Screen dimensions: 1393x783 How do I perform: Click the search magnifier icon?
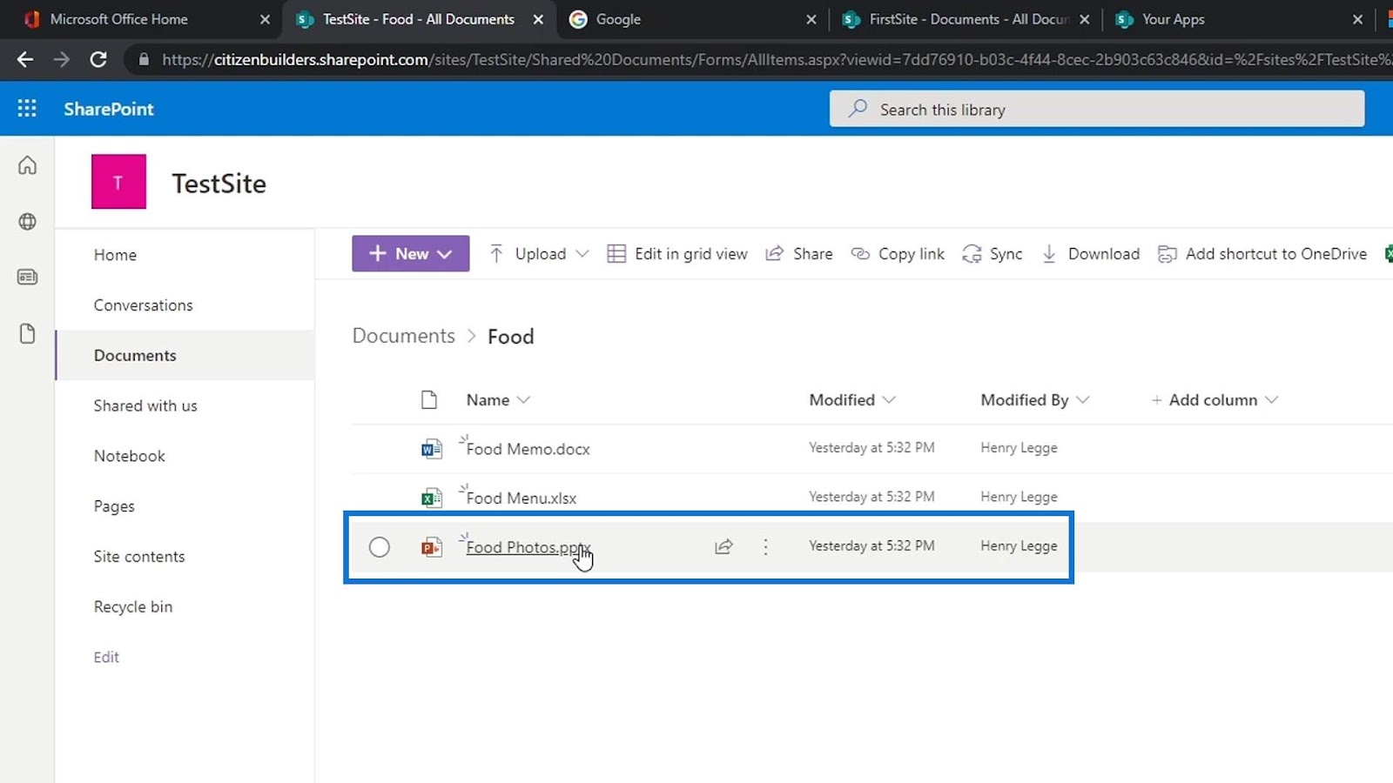(x=858, y=109)
